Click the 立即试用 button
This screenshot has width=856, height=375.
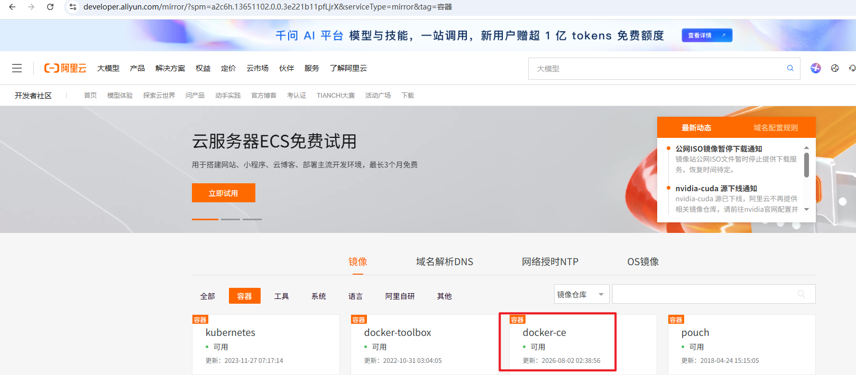click(x=224, y=193)
